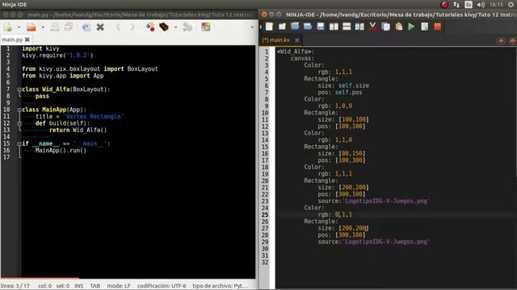Open the system gear menu in top panel
This screenshot has width=517, height=290.
pyautogui.click(x=511, y=5)
